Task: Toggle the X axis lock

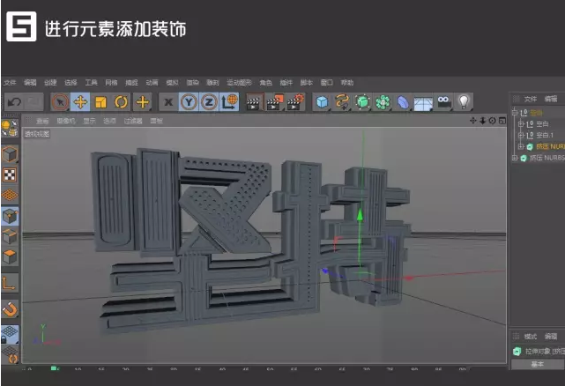Action: tap(168, 102)
